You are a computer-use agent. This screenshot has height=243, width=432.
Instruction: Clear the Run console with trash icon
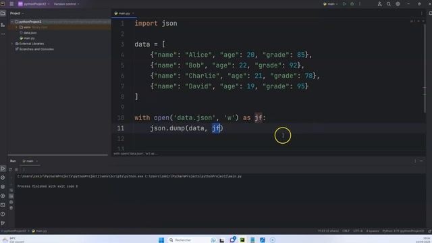(11, 208)
